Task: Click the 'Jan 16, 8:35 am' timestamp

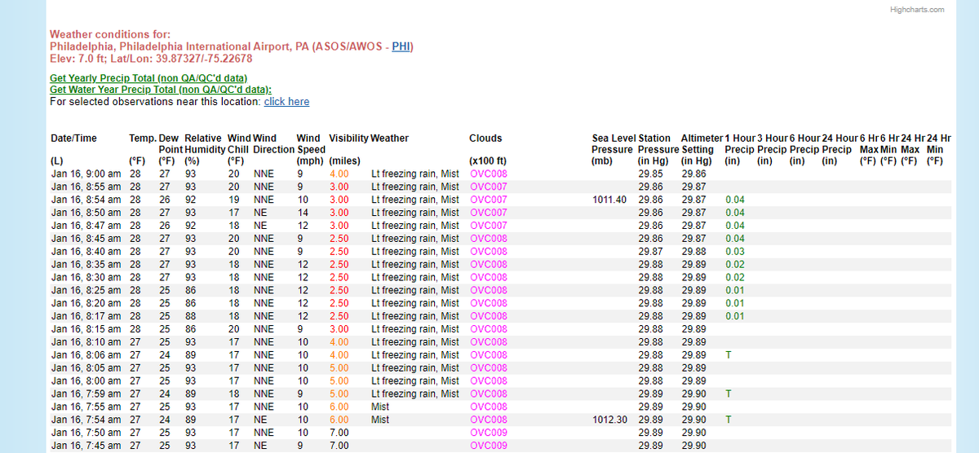Action: (86, 265)
